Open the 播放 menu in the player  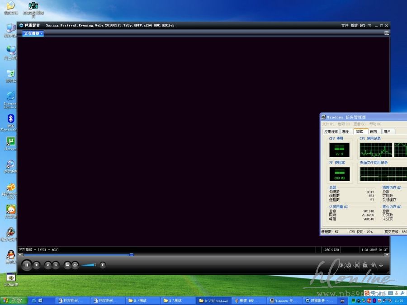tap(354, 26)
